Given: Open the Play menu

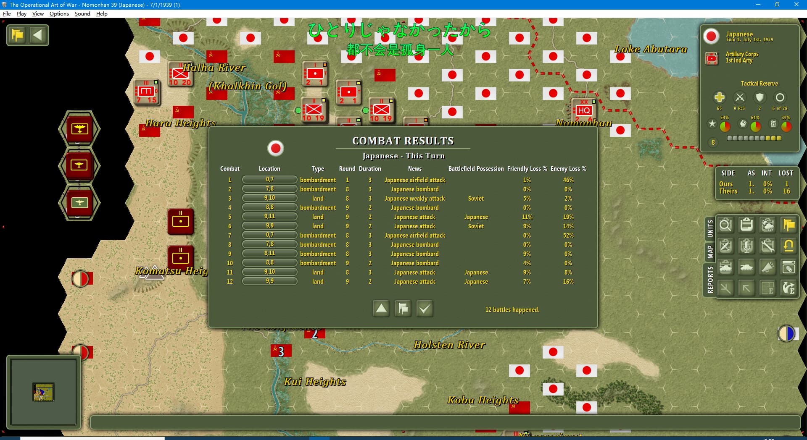Looking at the screenshot, I should [x=21, y=13].
